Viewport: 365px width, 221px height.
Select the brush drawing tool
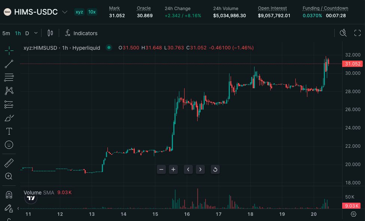click(9, 118)
